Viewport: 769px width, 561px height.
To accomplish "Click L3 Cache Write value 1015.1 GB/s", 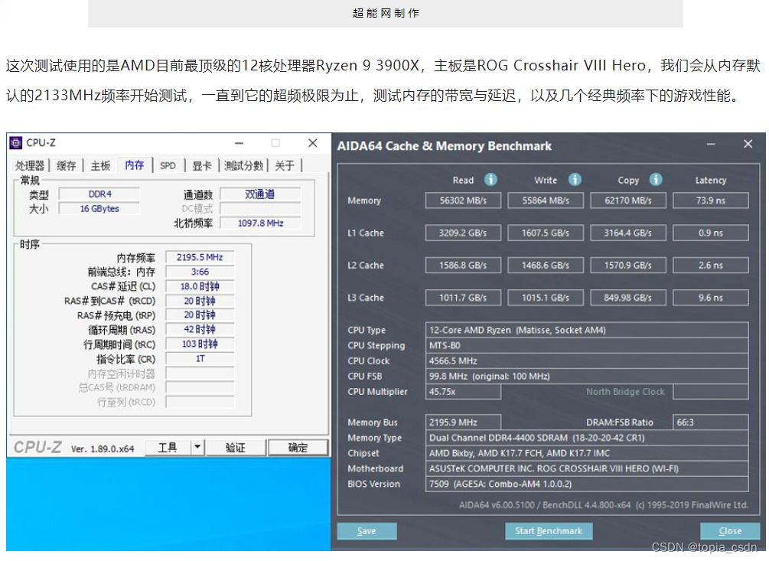I will (x=546, y=298).
